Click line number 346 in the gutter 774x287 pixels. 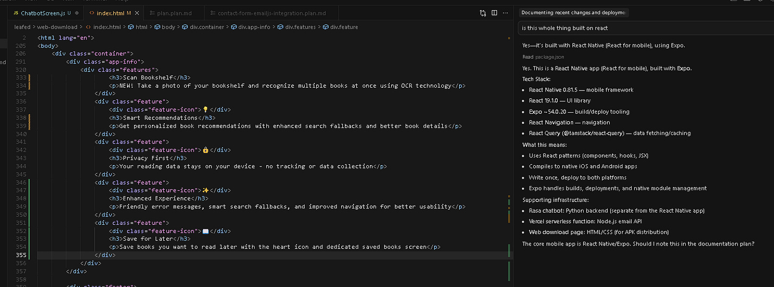[21, 182]
